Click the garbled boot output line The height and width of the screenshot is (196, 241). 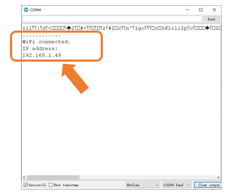(x=121, y=28)
